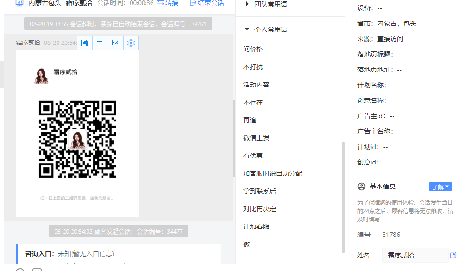Select the 活动内容 quick phrase
The height and width of the screenshot is (271, 458).
click(256, 85)
